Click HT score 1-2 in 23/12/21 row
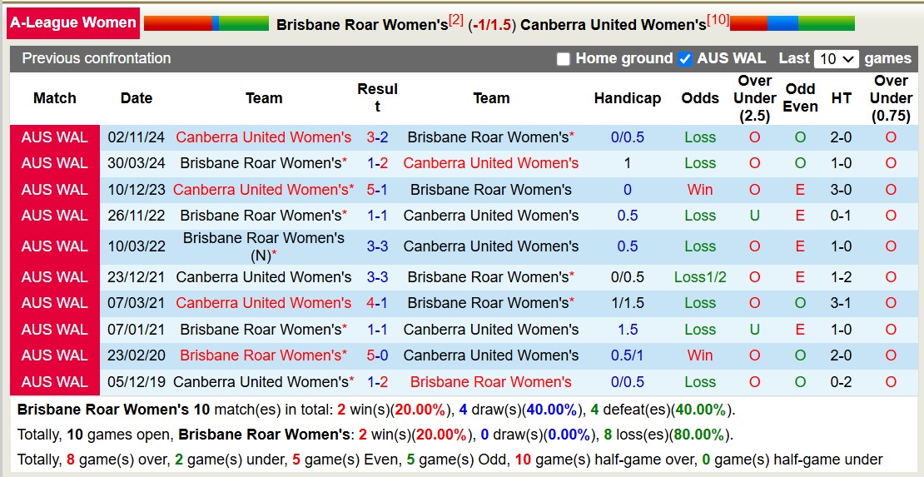The width and height of the screenshot is (924, 477). [x=841, y=276]
